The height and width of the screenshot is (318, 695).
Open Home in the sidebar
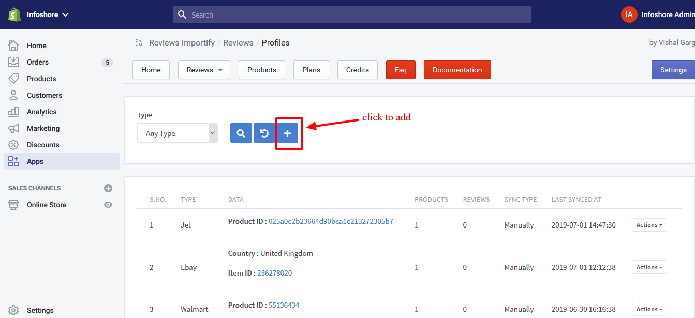coord(37,46)
